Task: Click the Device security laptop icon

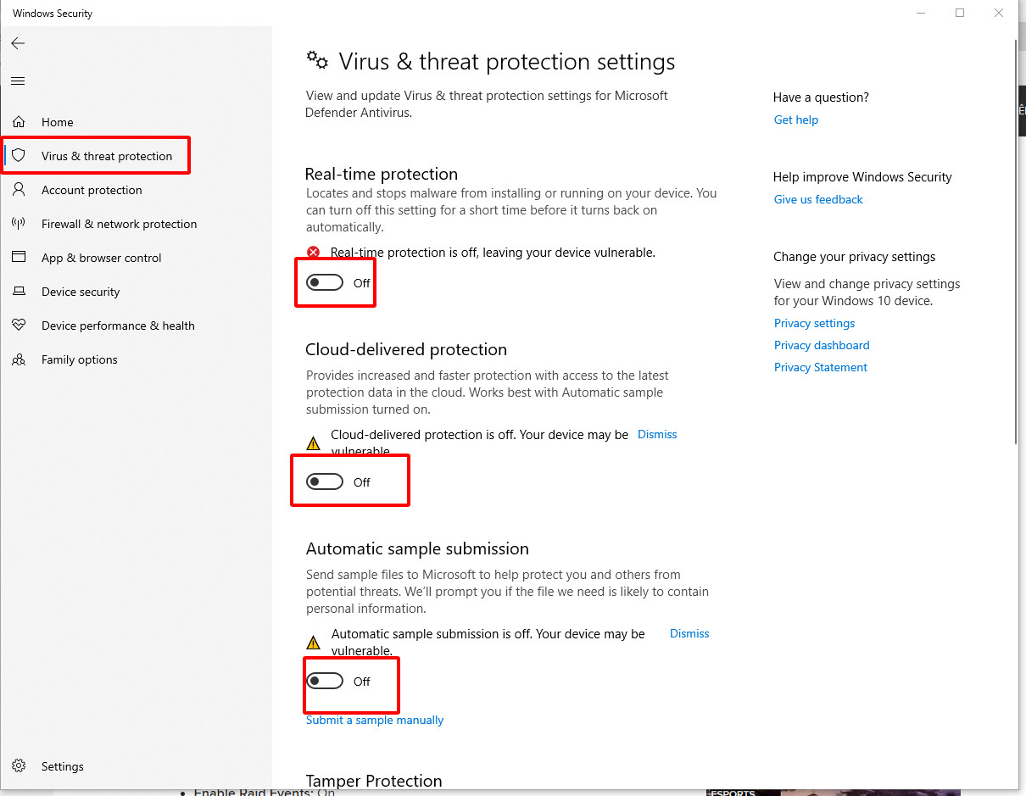Action: (x=19, y=292)
